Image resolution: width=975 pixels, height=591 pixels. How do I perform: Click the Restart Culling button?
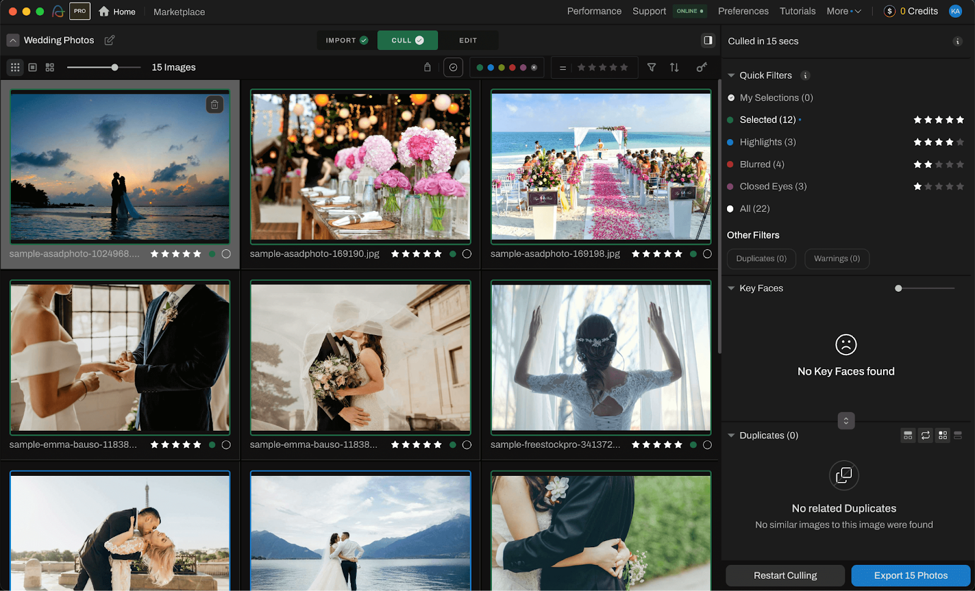785,575
